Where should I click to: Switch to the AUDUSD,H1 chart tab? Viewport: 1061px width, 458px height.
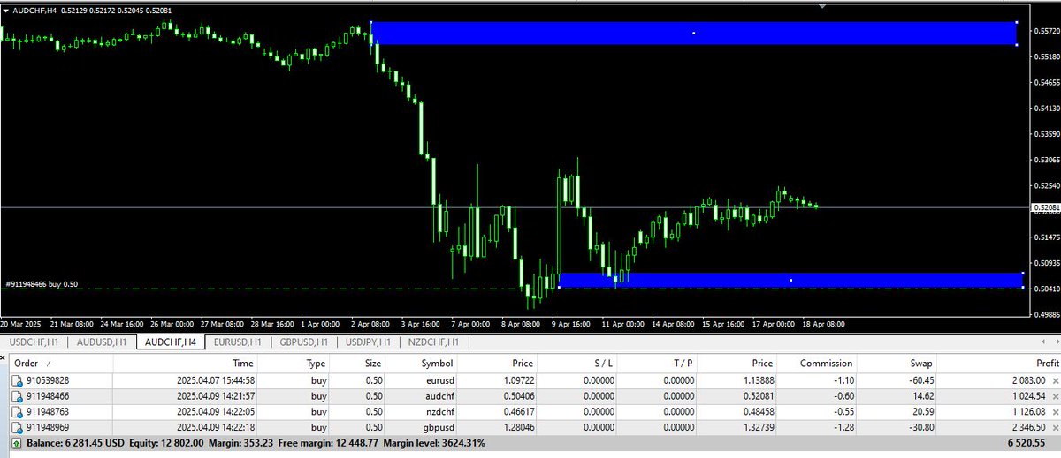tap(102, 342)
